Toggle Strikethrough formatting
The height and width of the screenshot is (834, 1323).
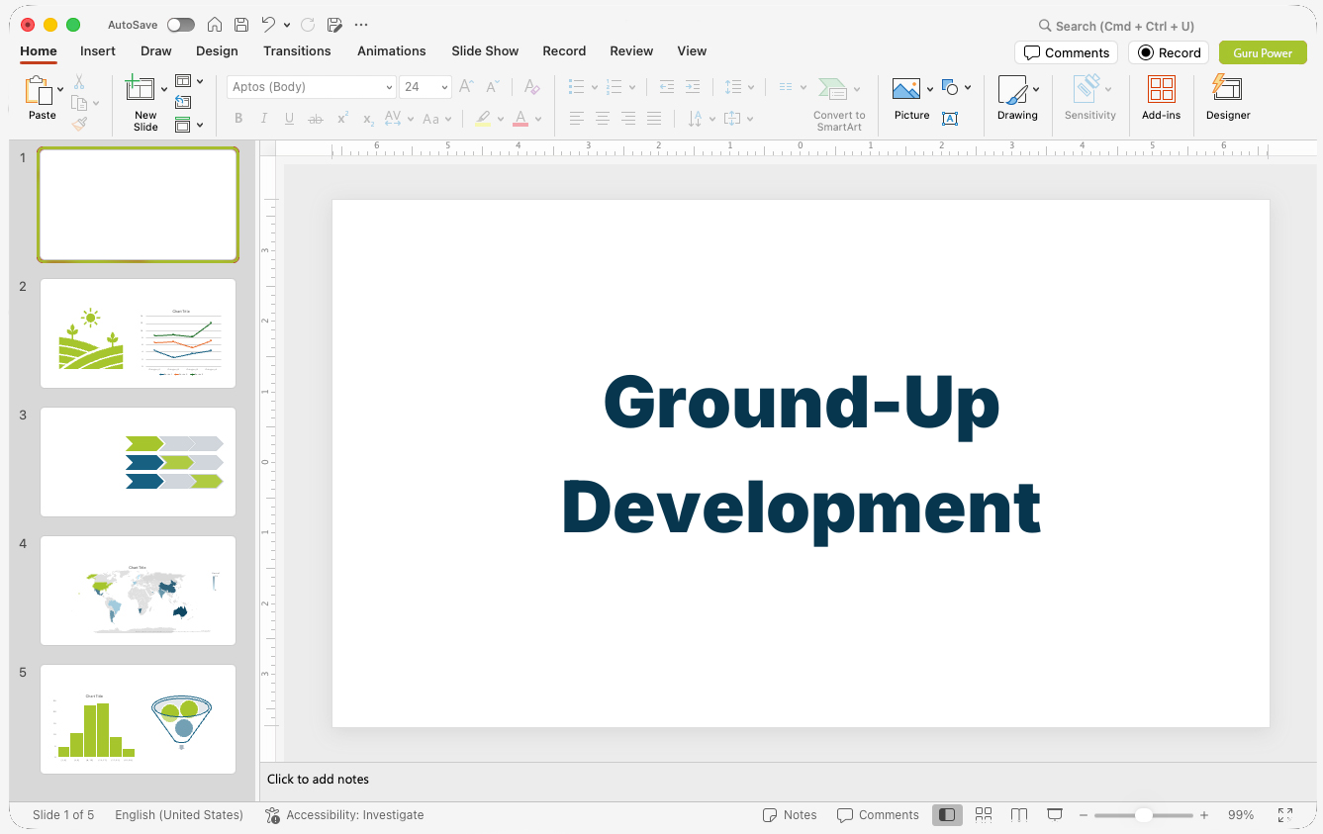point(316,119)
